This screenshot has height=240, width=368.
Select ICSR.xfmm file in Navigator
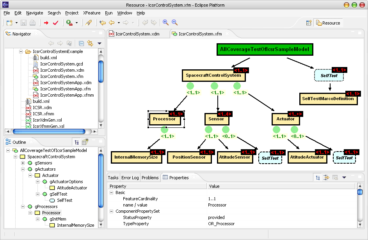click(x=43, y=114)
